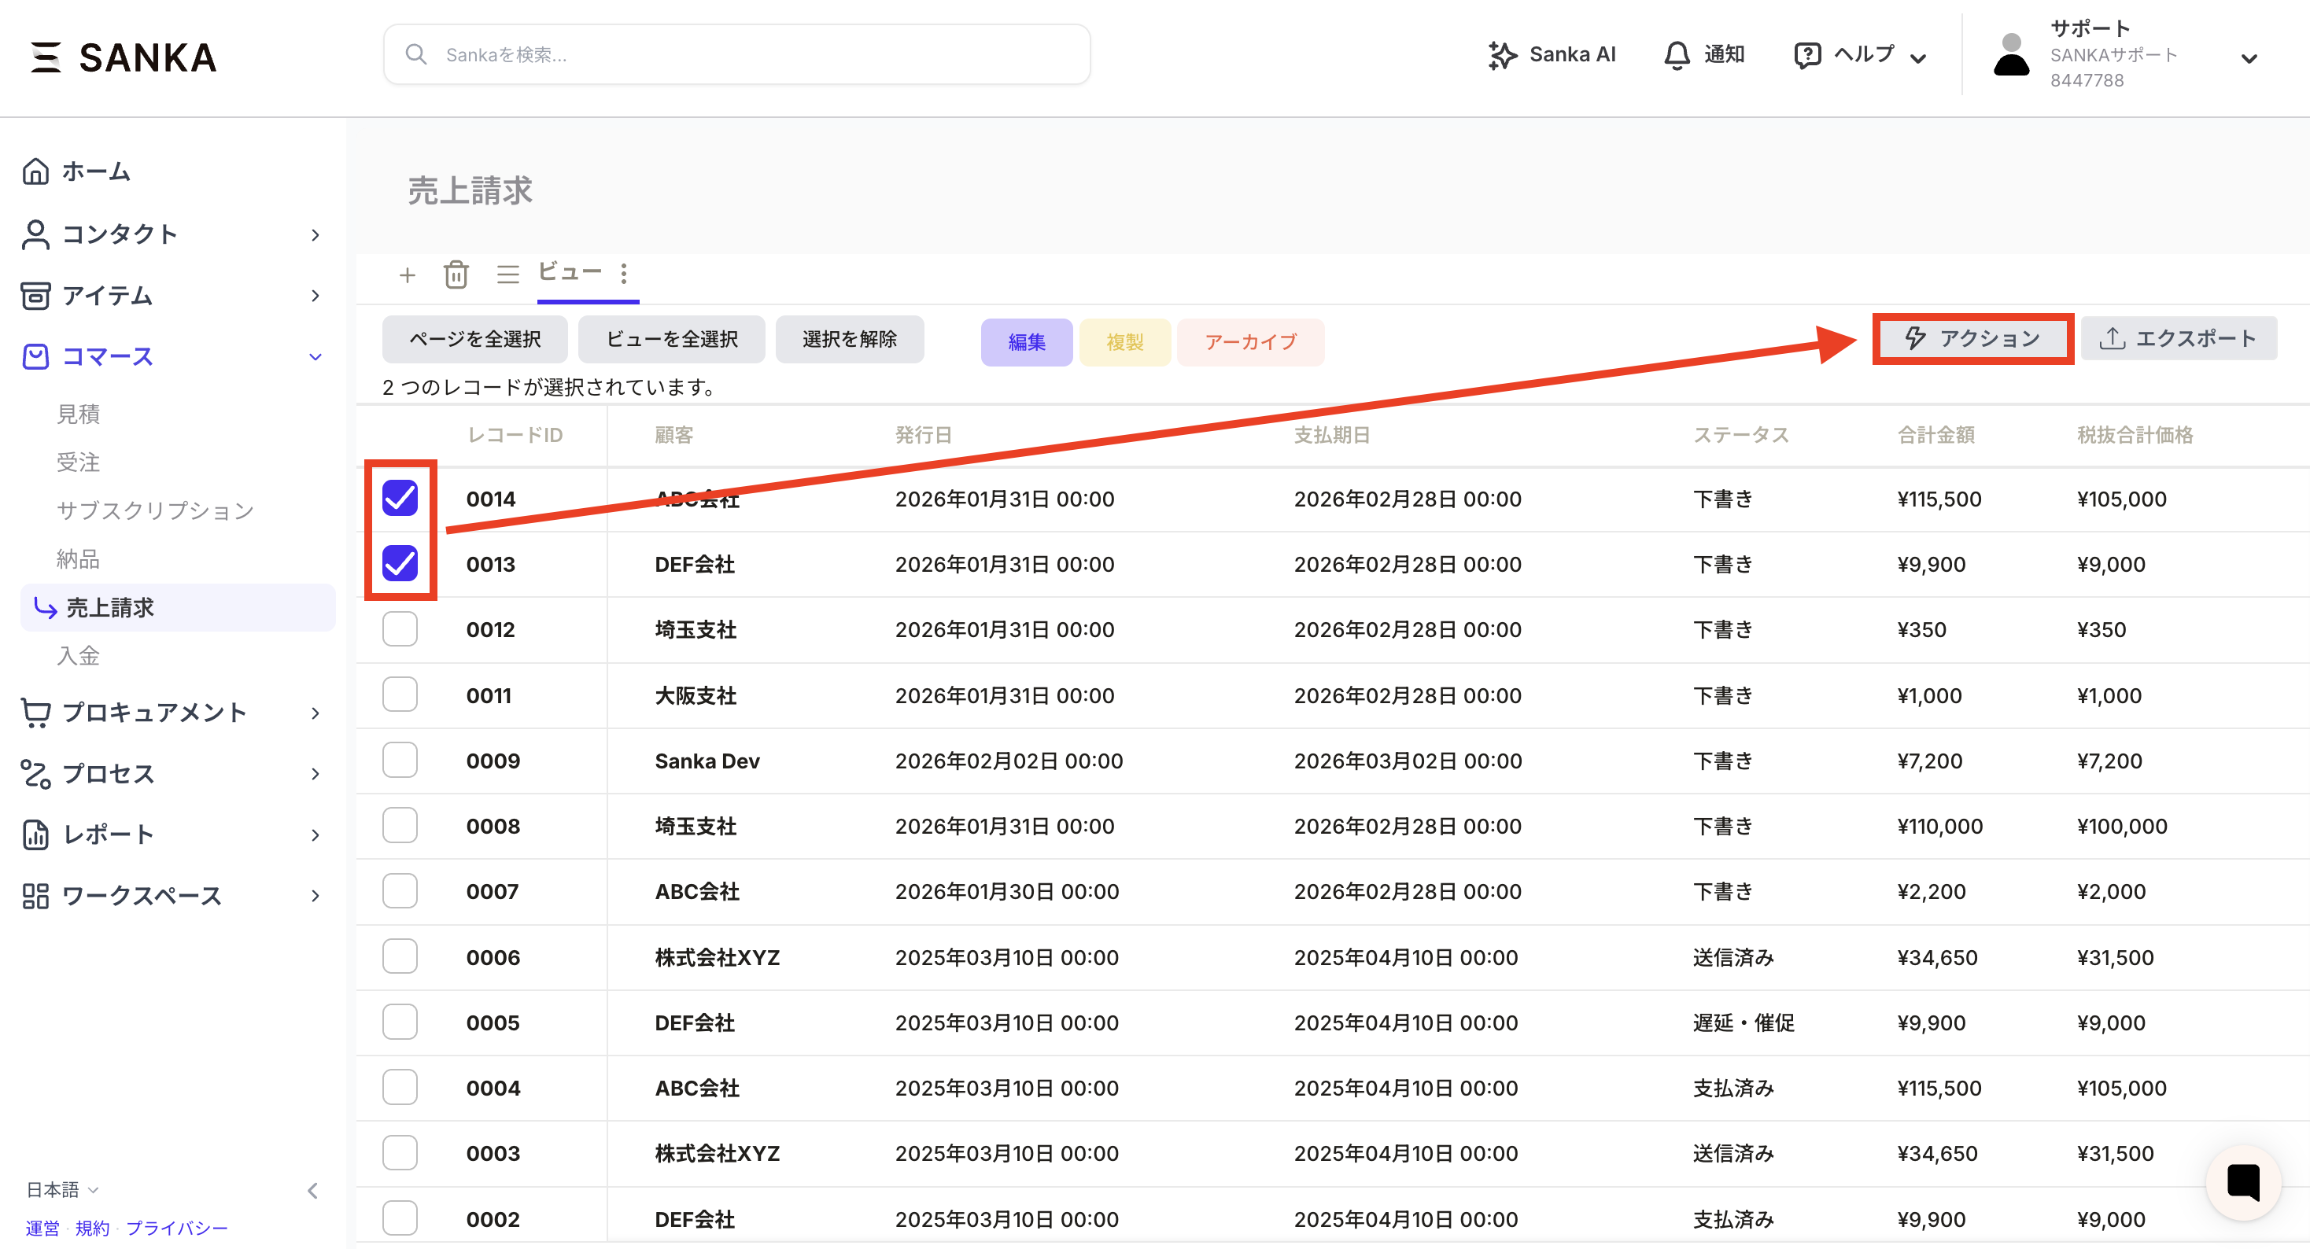
Task: Open 入金 in the commerce submenu
Action: [x=78, y=655]
